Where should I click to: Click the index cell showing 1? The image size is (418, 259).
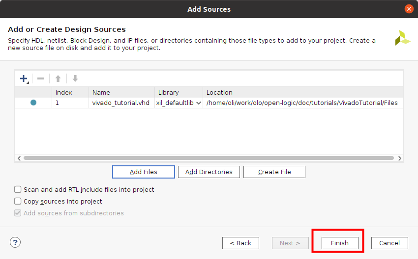70,103
